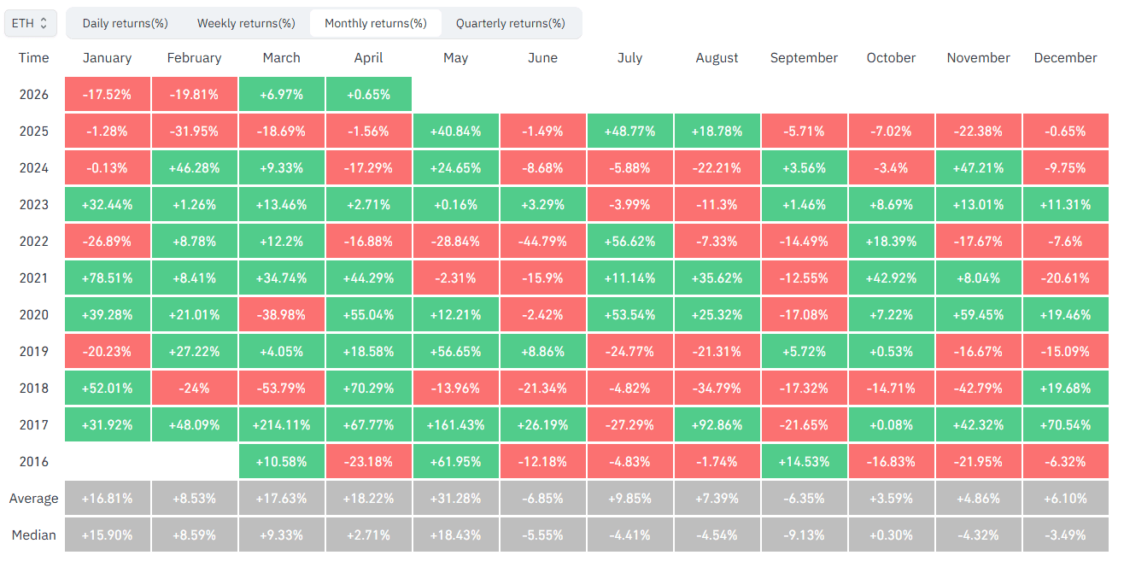Click the 2026 April +0.65% cell

pyautogui.click(x=369, y=95)
